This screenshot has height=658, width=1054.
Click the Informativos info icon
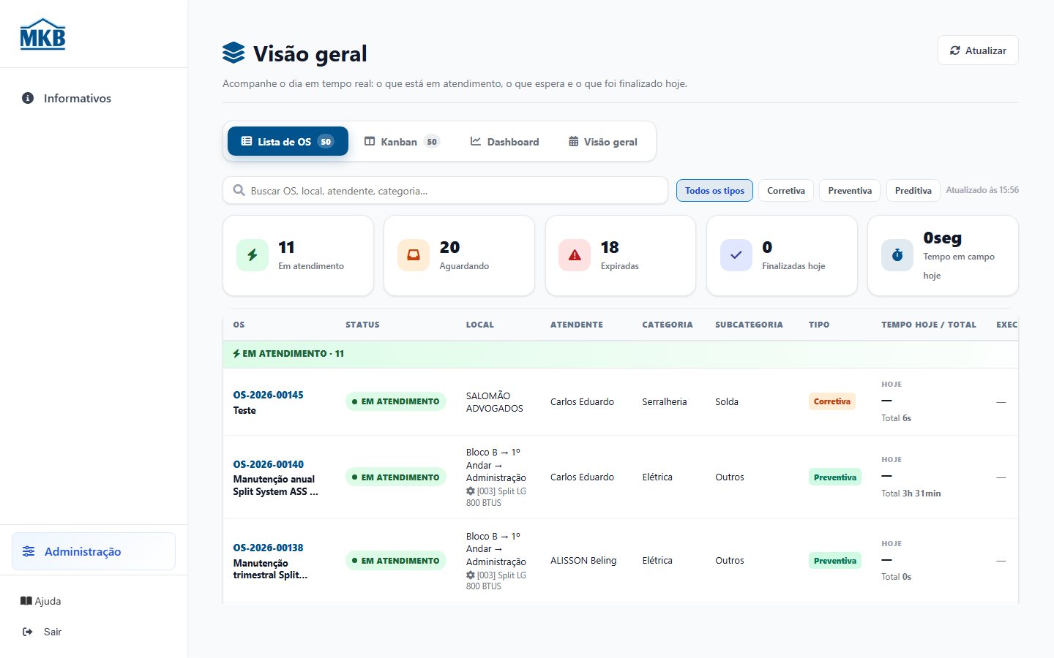click(x=28, y=98)
